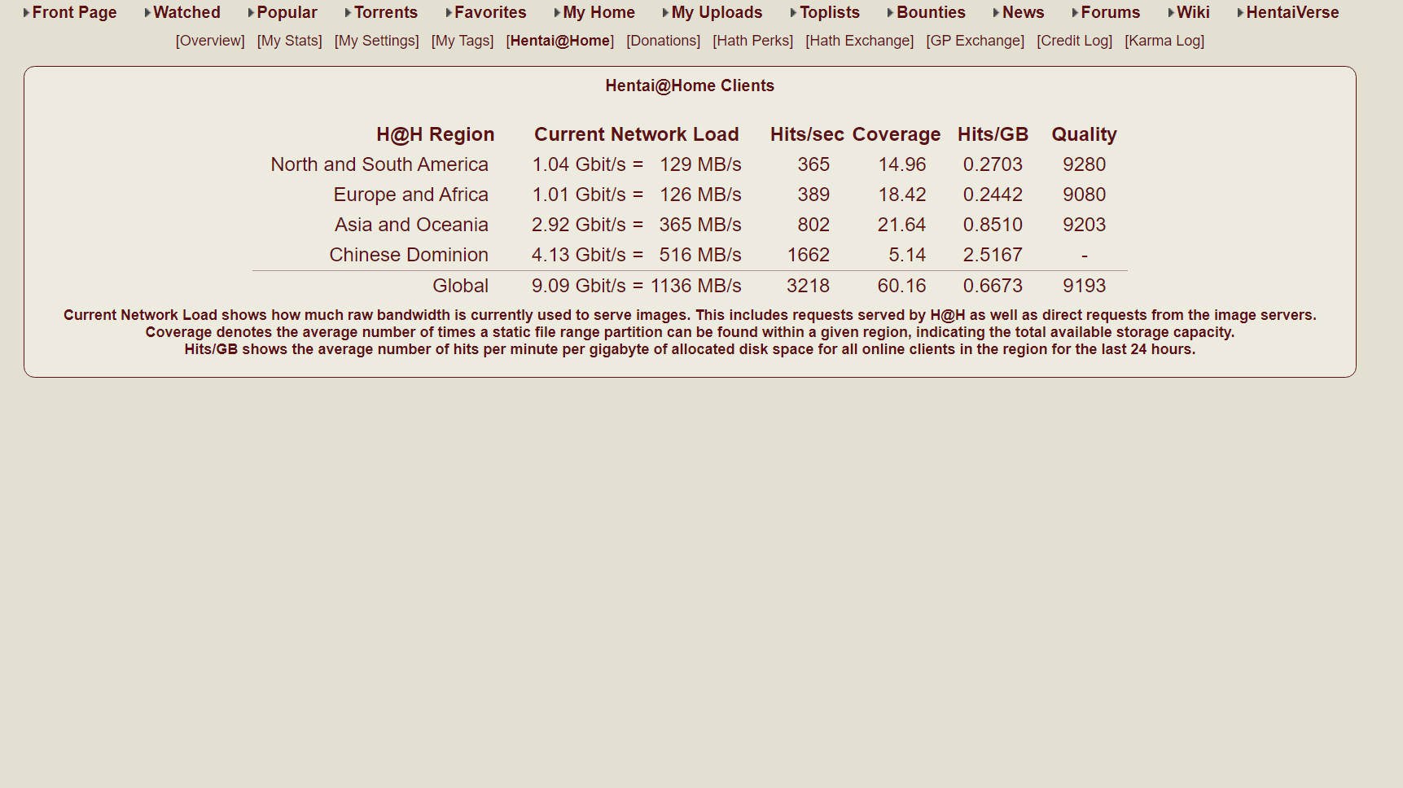
Task: Click the arrow icon before Watched
Action: click(147, 13)
